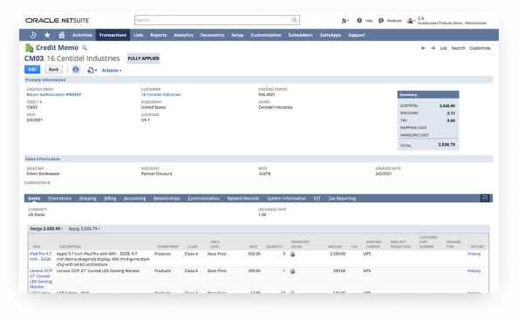Open the Lists menu
Screen dimensions: 518x320
(x=138, y=35)
